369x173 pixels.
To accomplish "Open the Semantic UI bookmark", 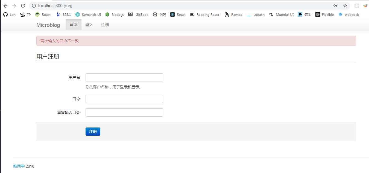I will pos(88,15).
